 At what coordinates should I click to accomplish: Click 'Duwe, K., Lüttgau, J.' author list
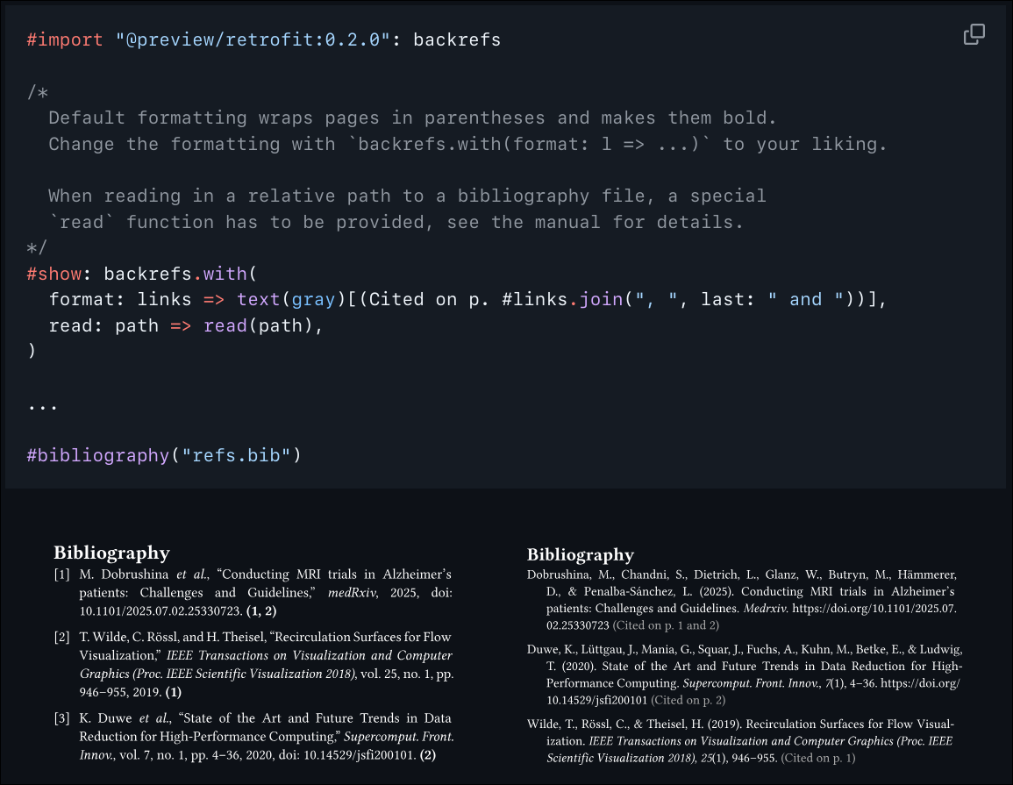pos(581,649)
